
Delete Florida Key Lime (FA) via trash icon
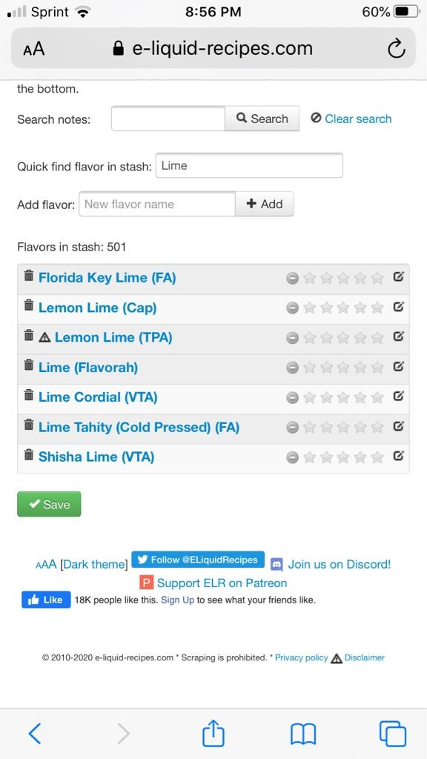pyautogui.click(x=29, y=276)
